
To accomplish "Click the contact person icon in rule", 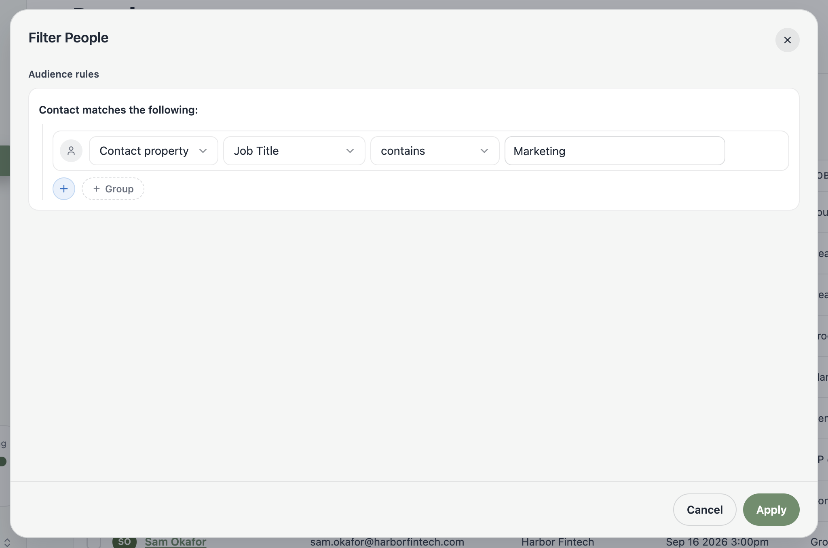I will [71, 151].
